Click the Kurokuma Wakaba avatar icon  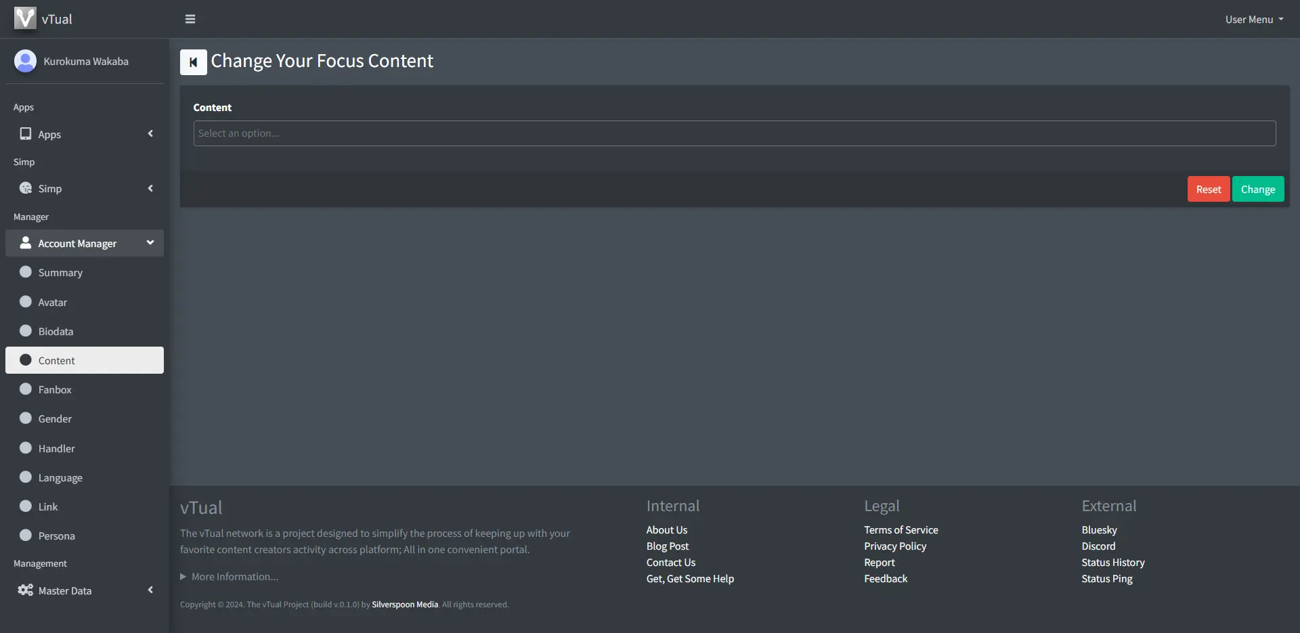click(25, 61)
